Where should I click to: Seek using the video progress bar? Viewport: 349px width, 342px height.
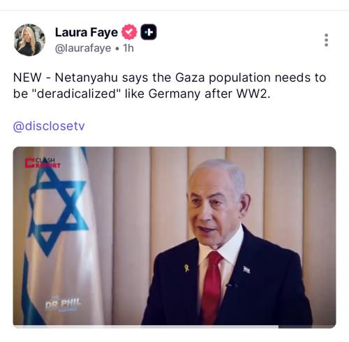174,327
